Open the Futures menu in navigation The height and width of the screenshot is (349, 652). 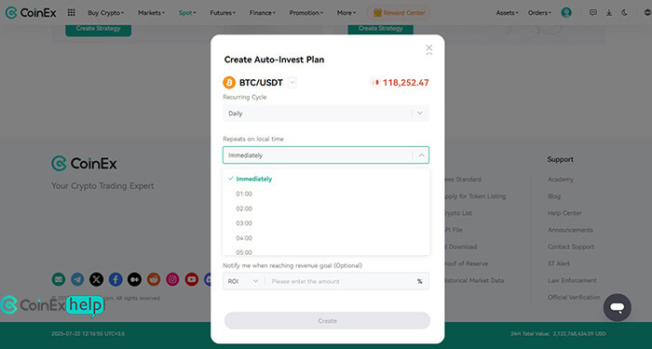pyautogui.click(x=223, y=13)
